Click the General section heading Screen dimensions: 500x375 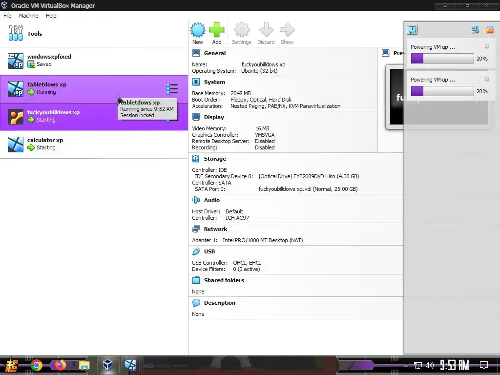tap(215, 53)
